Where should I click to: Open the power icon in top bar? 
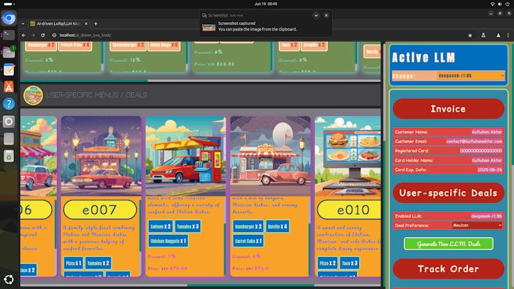click(507, 4)
